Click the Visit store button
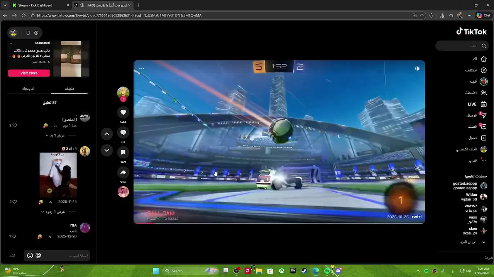The width and height of the screenshot is (494, 277). [29, 73]
